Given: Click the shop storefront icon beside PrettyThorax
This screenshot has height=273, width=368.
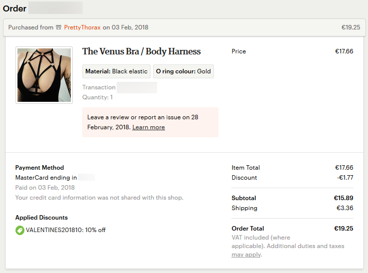Looking at the screenshot, I should 58,27.
